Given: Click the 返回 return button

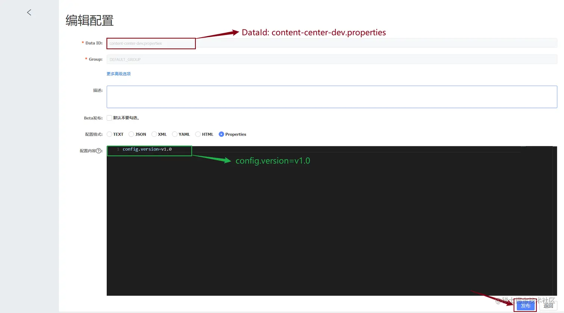Looking at the screenshot, I should pos(548,306).
